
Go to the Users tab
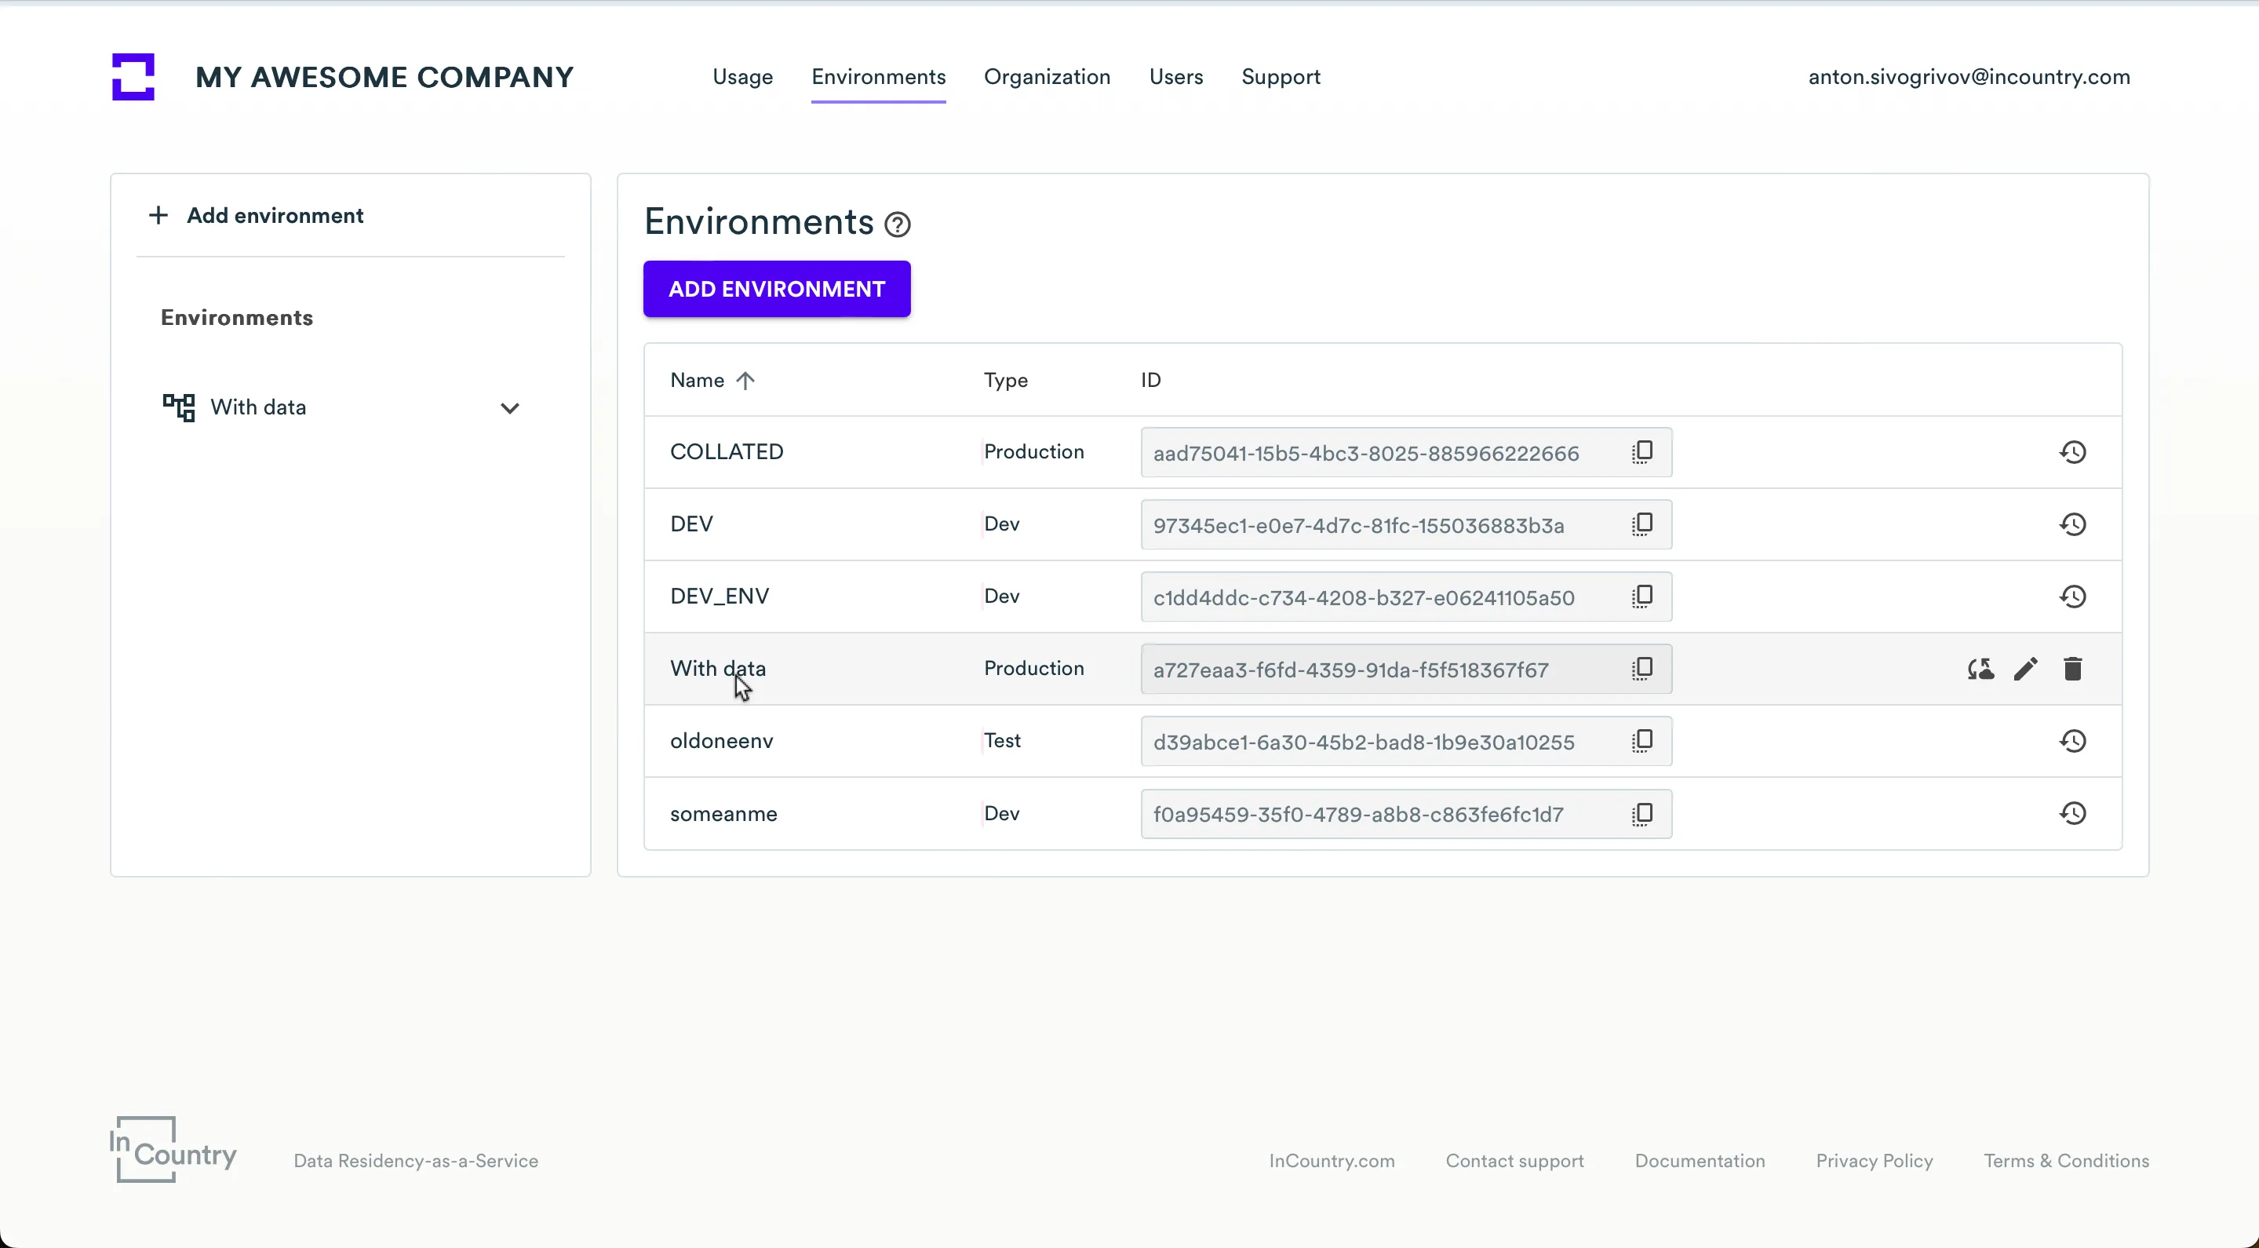coord(1175,77)
